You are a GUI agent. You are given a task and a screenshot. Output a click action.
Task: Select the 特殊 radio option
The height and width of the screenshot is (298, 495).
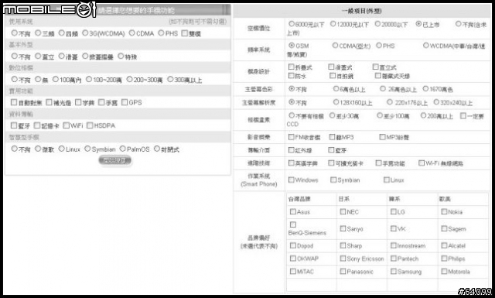pos(121,57)
